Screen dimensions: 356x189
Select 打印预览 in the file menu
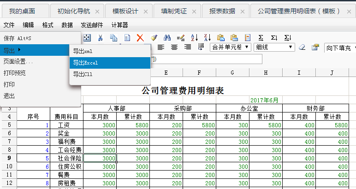click(15, 73)
